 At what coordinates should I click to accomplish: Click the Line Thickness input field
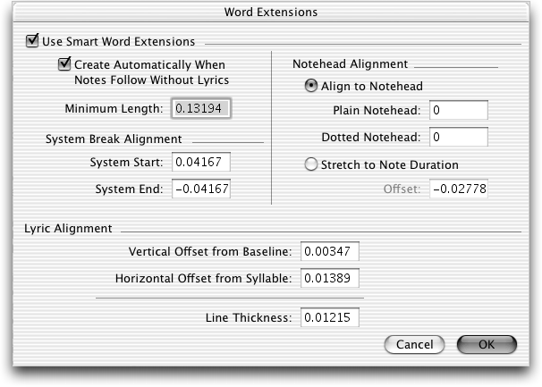[330, 317]
